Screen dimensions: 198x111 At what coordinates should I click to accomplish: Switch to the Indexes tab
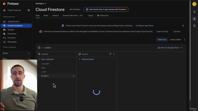(55, 16)
